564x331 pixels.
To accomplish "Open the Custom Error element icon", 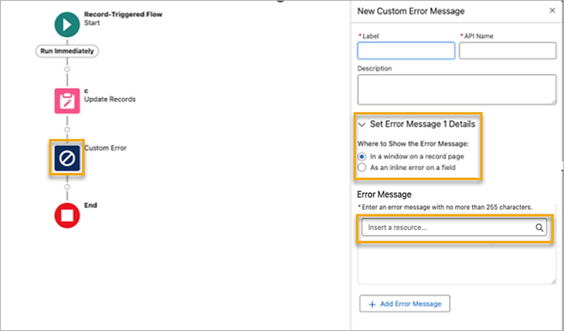I will 66,158.
